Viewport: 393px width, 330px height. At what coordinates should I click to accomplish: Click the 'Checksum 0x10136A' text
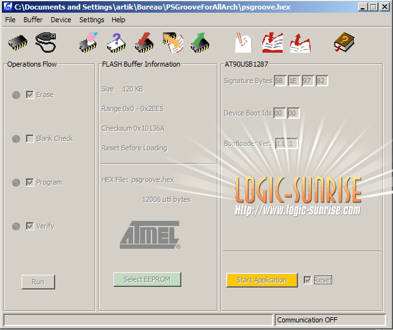click(x=133, y=128)
